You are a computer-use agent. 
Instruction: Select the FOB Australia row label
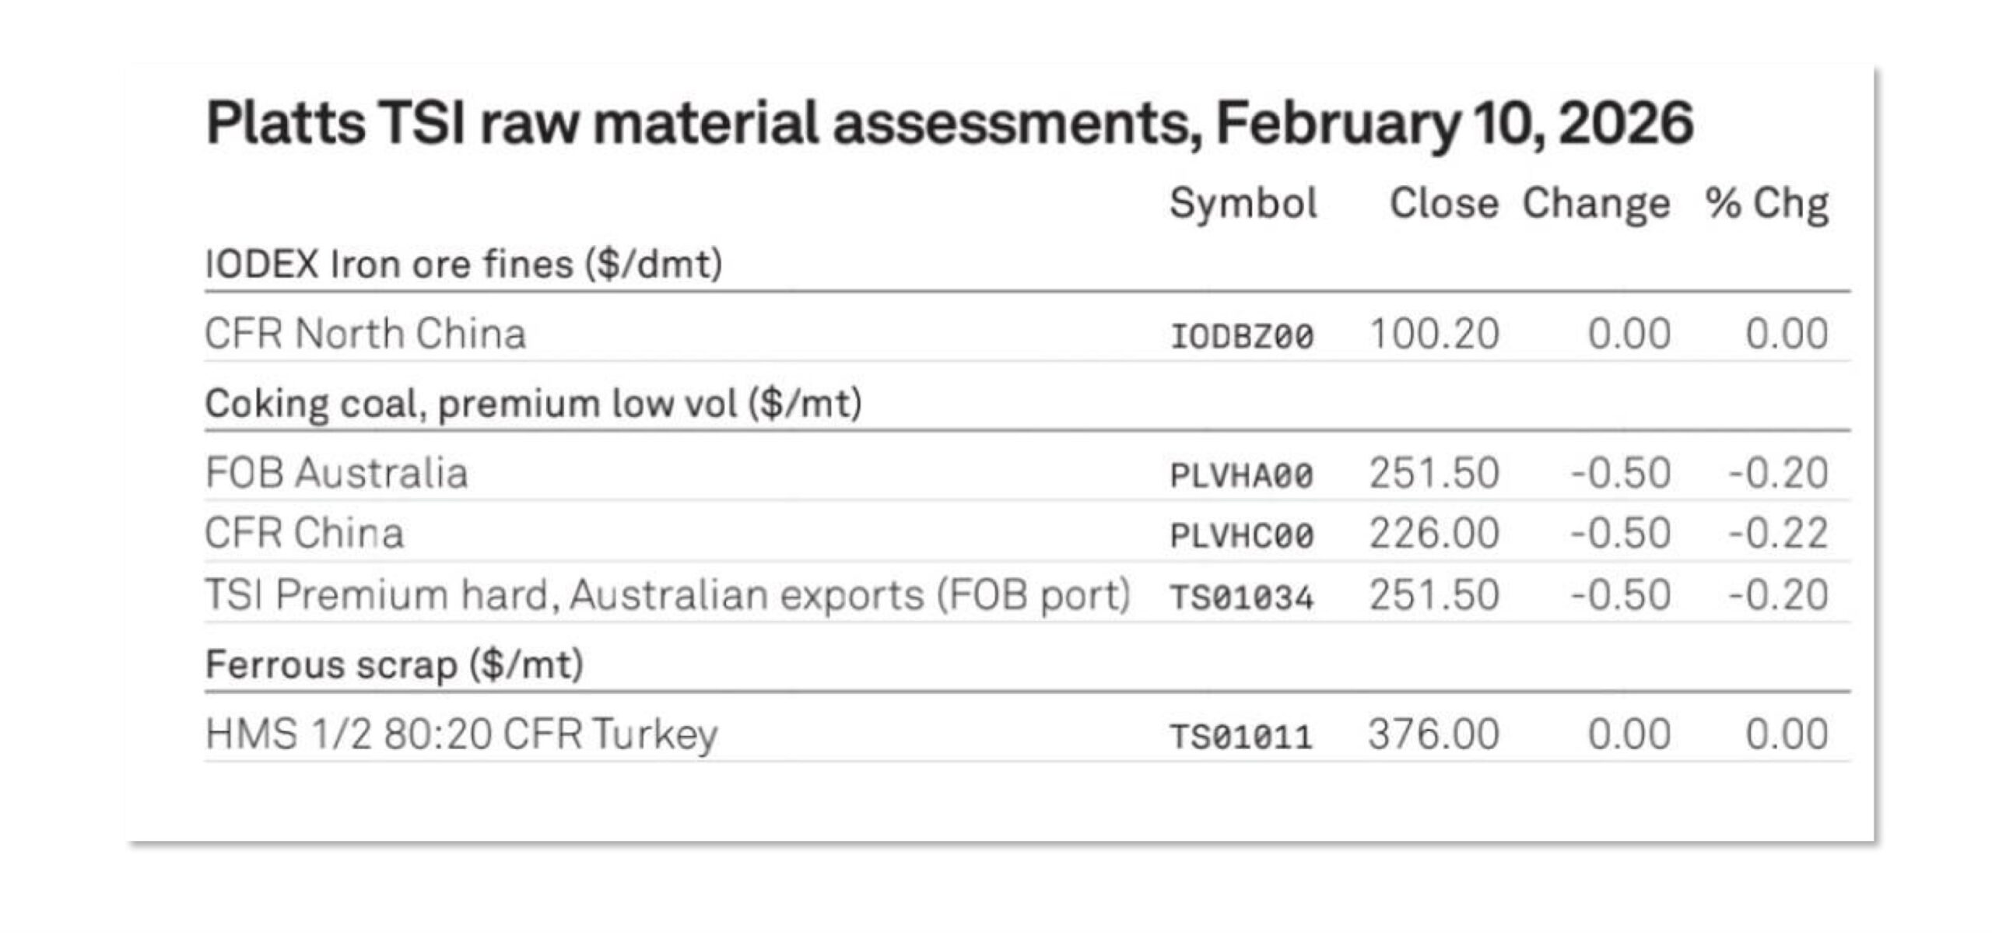[x=336, y=473]
